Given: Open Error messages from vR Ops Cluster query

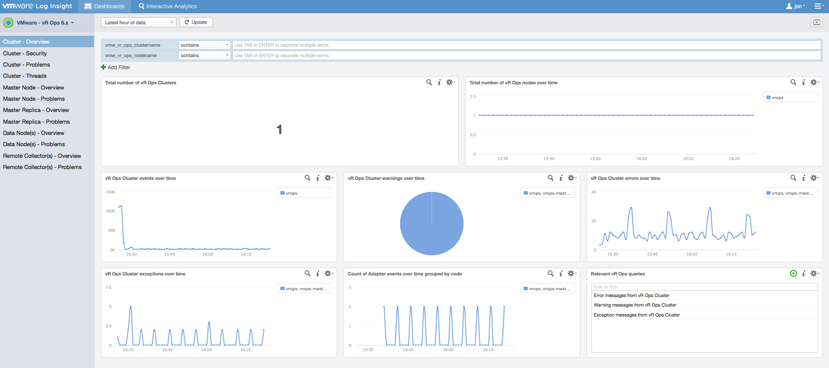Looking at the screenshot, I should [631, 295].
